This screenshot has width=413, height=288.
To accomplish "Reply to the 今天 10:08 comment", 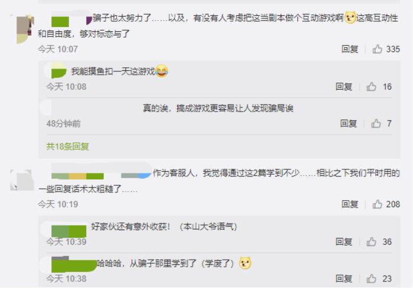I will (x=344, y=86).
